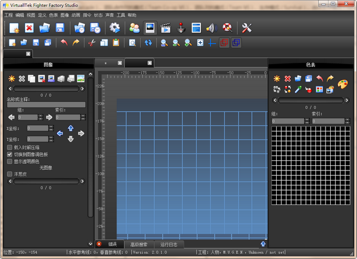Click the joystick icon in the top toolbar
The height and width of the screenshot is (259, 357).
[x=181, y=28]
